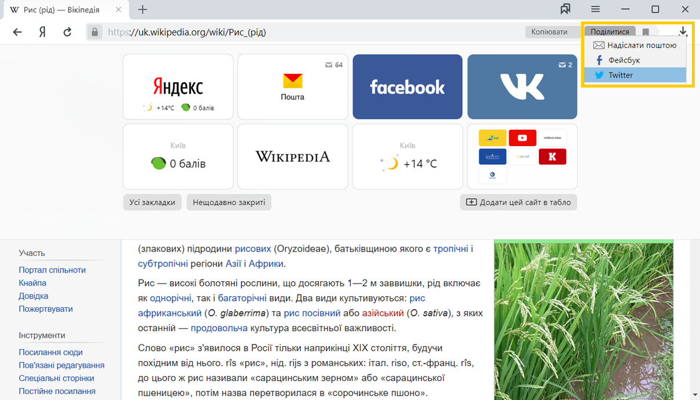Viewport: 700px width, 400px height.
Task: Open the facebook speed dial tile
Action: [408, 86]
